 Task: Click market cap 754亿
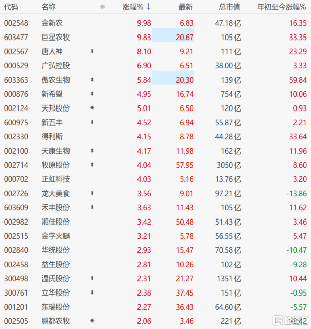(x=231, y=94)
